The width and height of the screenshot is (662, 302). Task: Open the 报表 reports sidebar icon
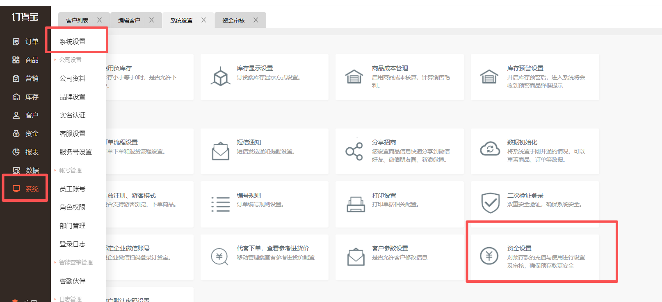pyautogui.click(x=16, y=152)
